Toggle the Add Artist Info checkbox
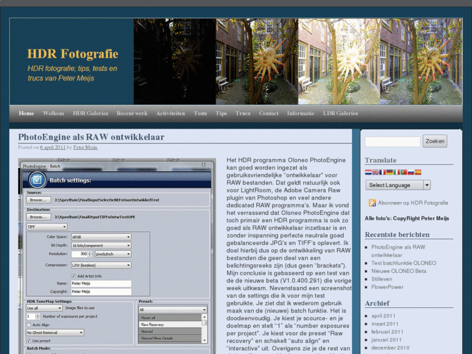The height and width of the screenshot is (354, 472). click(73, 276)
